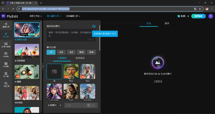Viewport: 215px width, 114px height.
Task: Pick the colorful anime girl style thumbnail
Action: tap(54, 91)
